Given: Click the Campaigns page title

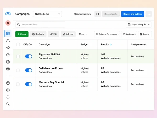Looking at the screenshot, I should point(23,14).
